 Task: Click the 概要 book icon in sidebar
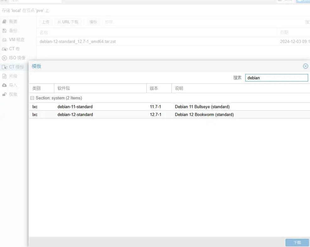pyautogui.click(x=4, y=22)
